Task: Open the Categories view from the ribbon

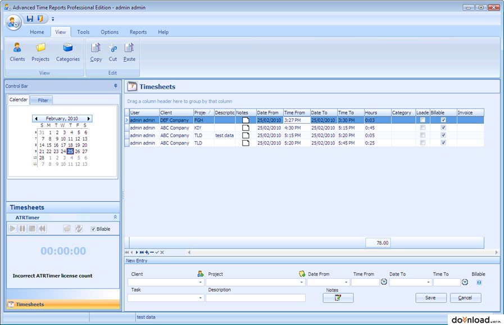Action: click(x=68, y=52)
